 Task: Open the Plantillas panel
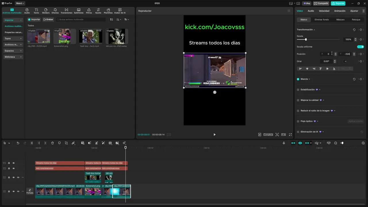[108, 11]
